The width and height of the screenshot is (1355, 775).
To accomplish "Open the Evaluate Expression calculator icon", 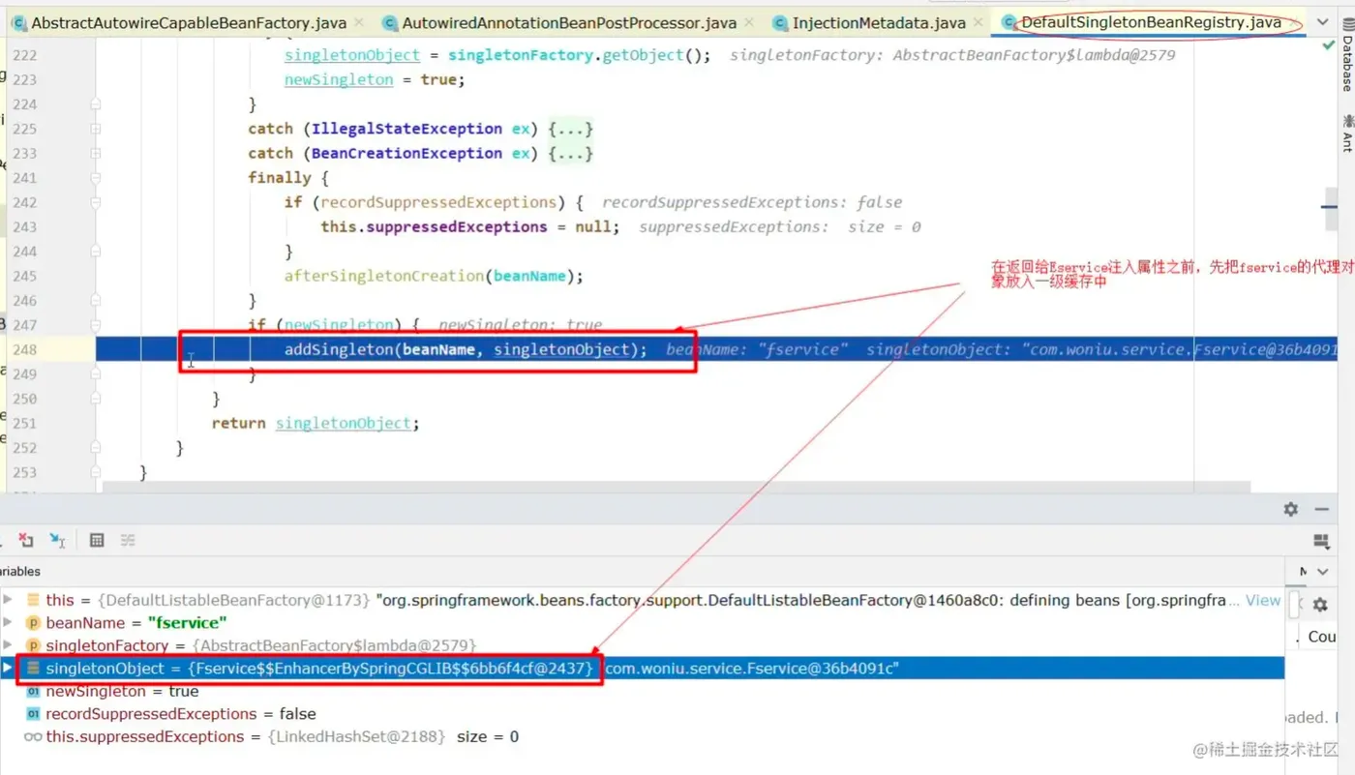I will point(97,540).
